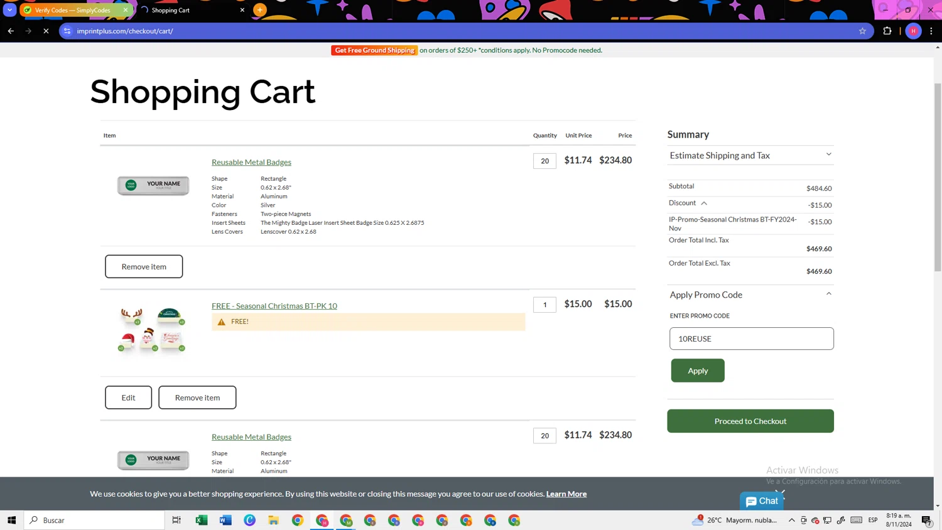The height and width of the screenshot is (530, 942).
Task: Click the ESP language indicator
Action: (x=873, y=520)
